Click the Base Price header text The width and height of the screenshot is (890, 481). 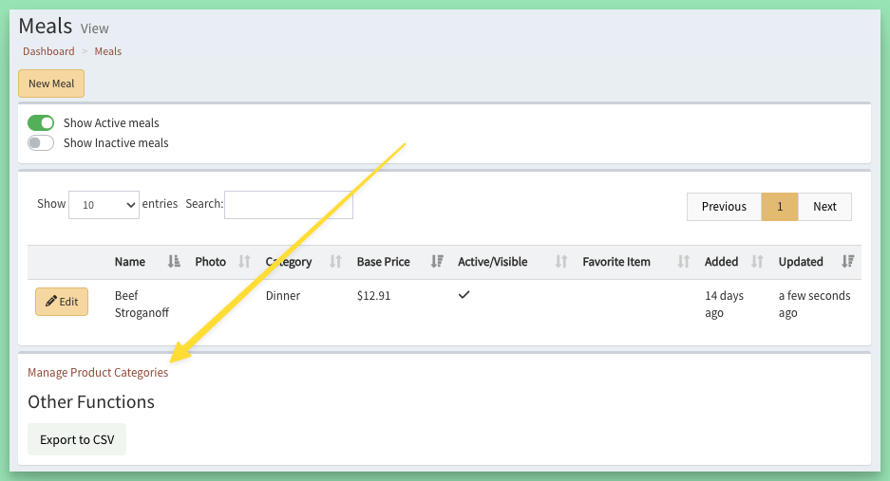tap(383, 262)
